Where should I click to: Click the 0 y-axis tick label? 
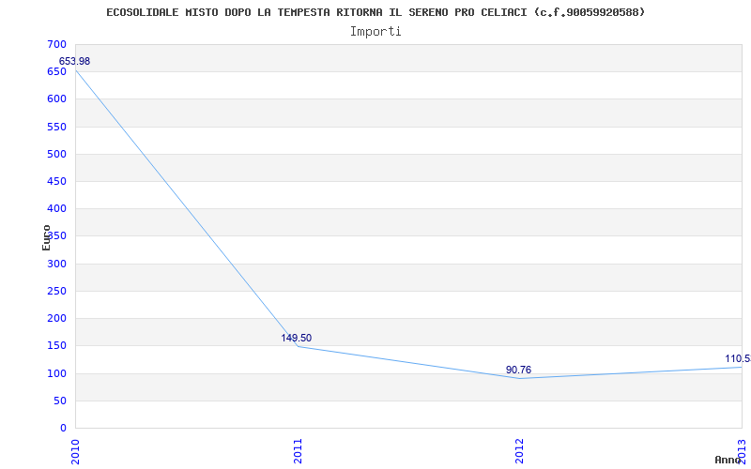click(x=63, y=429)
